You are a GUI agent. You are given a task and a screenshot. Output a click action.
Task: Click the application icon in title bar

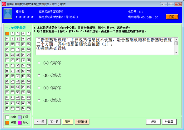pyautogui.click(x=3, y=4)
